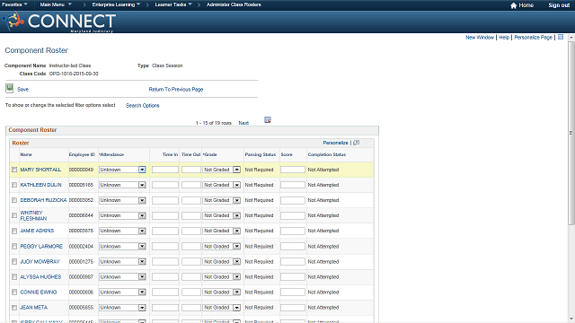The width and height of the screenshot is (575, 323).
Task: Click the roster popup icon beside Personalize
Action: pyautogui.click(x=356, y=143)
